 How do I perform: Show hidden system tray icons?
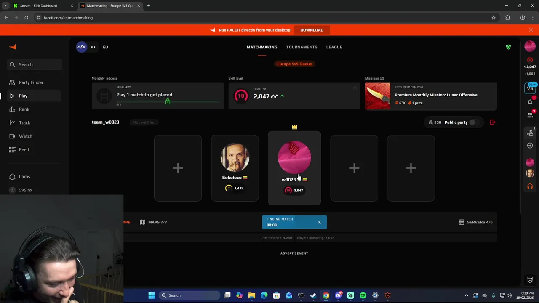coord(466,295)
